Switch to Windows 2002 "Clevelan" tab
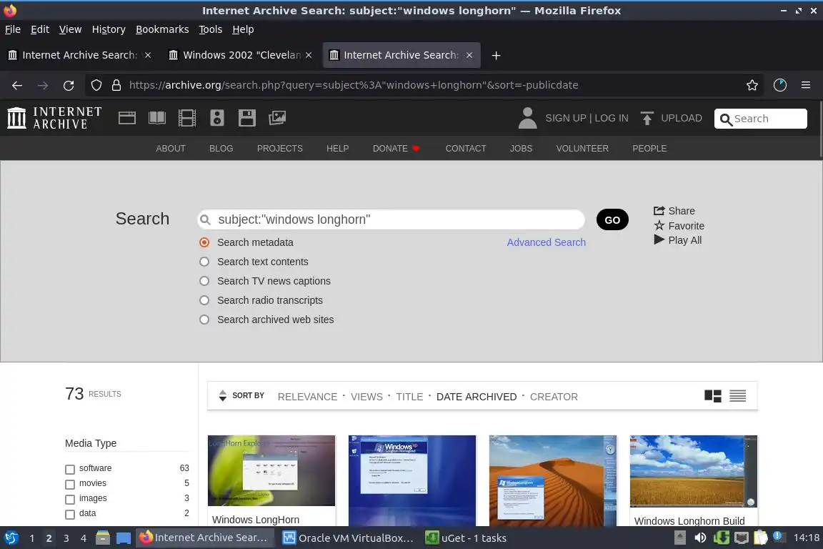 (x=240, y=55)
